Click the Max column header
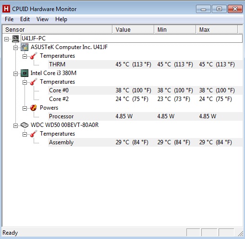Viewport: 245px width, 239px height. coord(217,29)
